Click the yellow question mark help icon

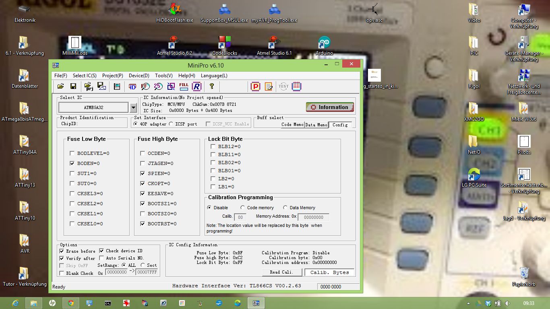[211, 86]
